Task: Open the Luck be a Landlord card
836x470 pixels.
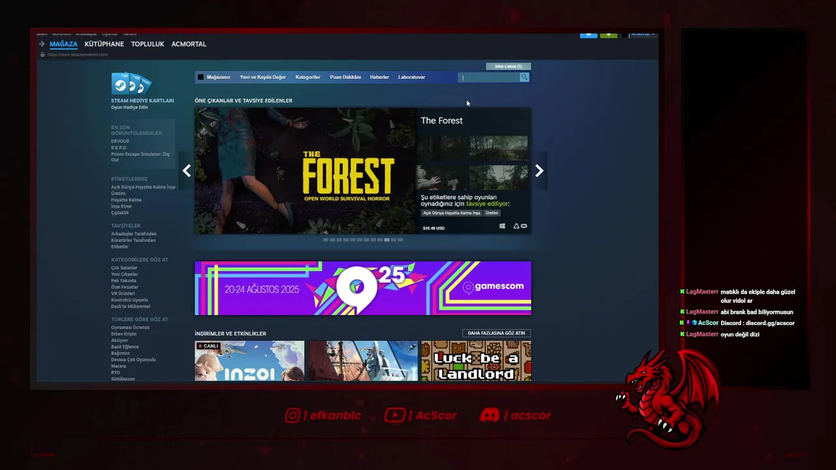Action: (x=476, y=360)
